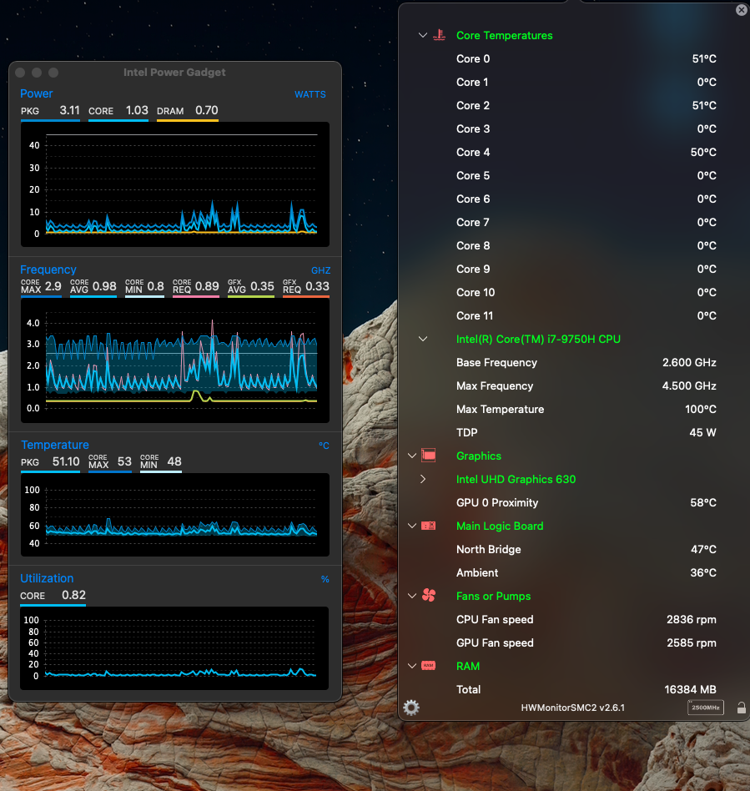
Task: Click the HWMonitorSMC2 v2.6.1 version label
Action: [573, 708]
